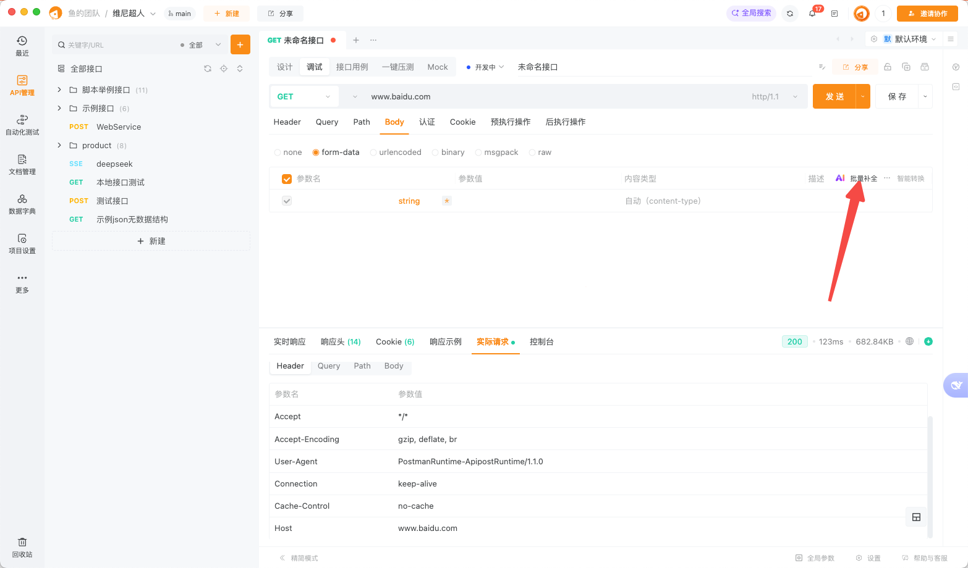This screenshot has width=968, height=568.
Task: Add a new tab with the plus icon
Action: [x=356, y=40]
